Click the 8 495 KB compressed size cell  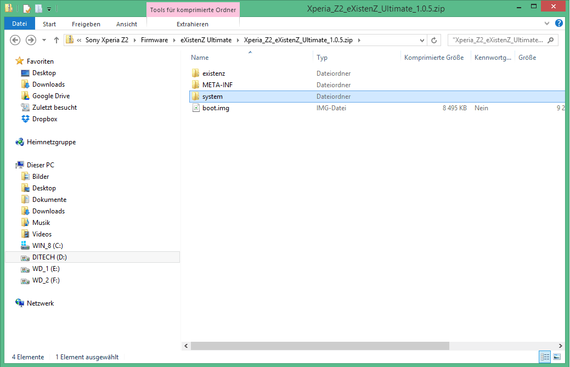click(454, 108)
